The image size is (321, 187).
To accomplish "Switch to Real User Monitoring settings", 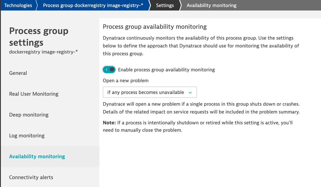I will click(34, 94).
